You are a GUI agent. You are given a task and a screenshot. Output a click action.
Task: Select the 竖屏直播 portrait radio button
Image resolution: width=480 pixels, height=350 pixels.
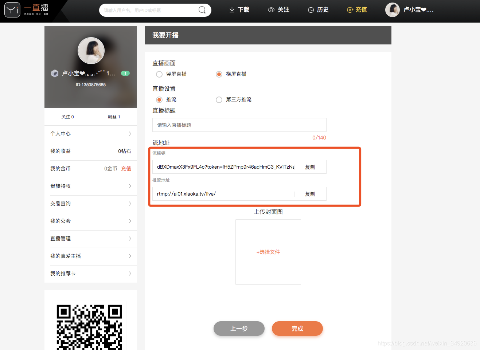pos(159,74)
